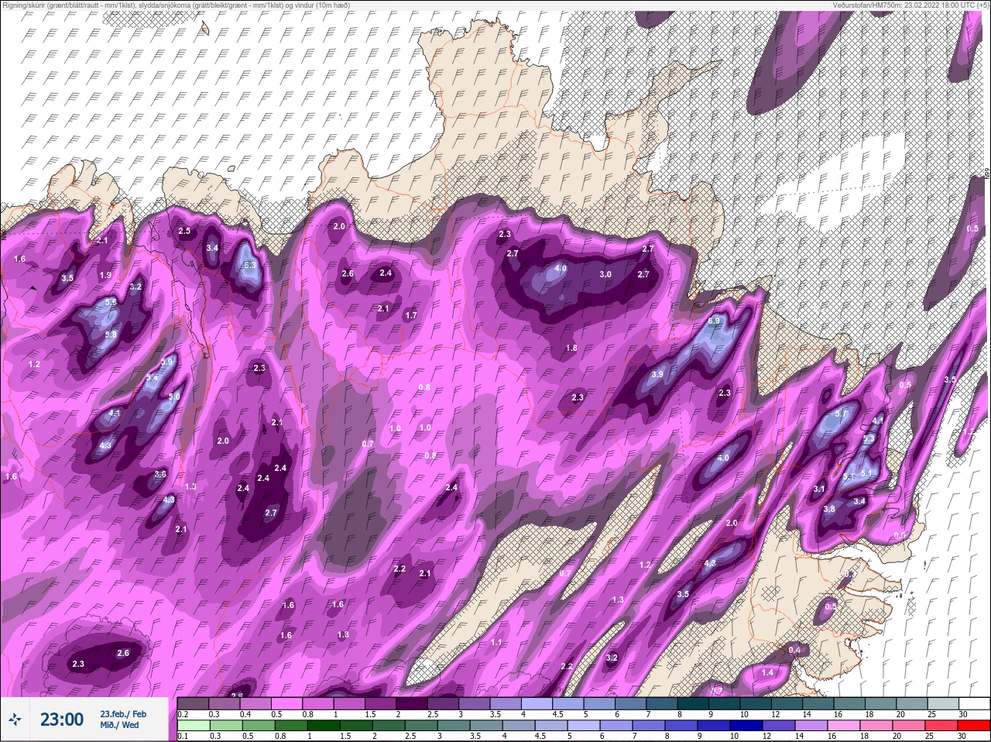This screenshot has height=742, width=991.
Task: Click the 6.9 precipitation value on map
Action: (714, 321)
